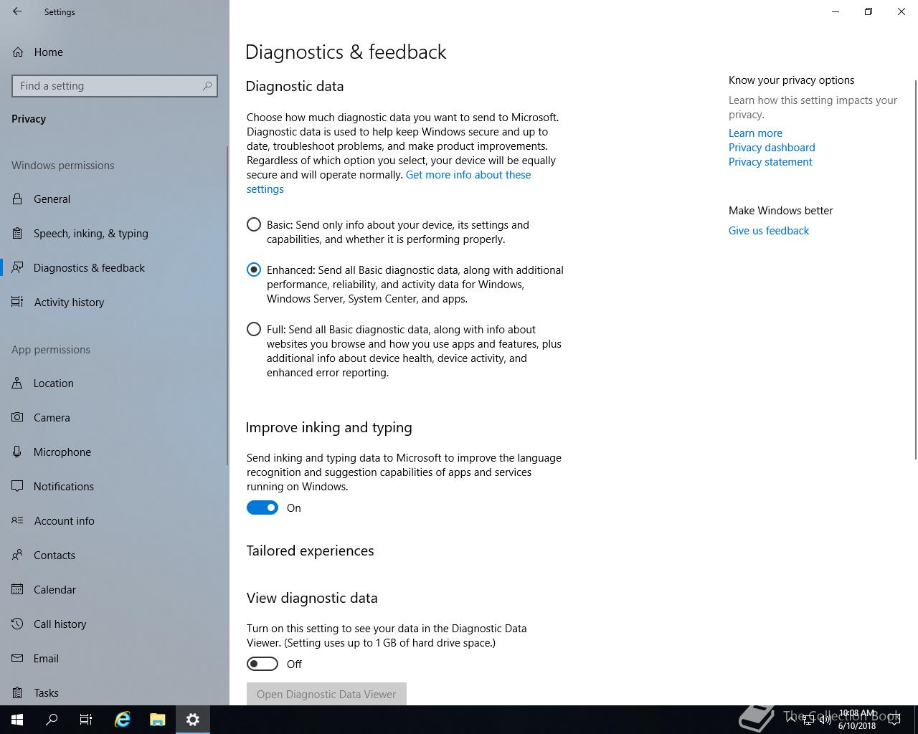
Task: Open the Learn more link
Action: click(x=755, y=133)
